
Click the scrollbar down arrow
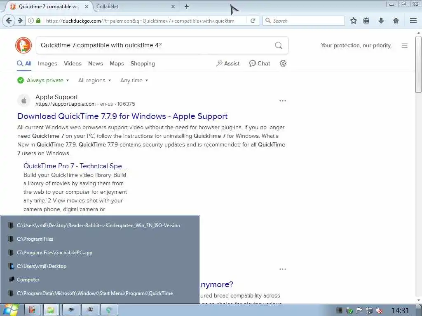tap(419, 300)
